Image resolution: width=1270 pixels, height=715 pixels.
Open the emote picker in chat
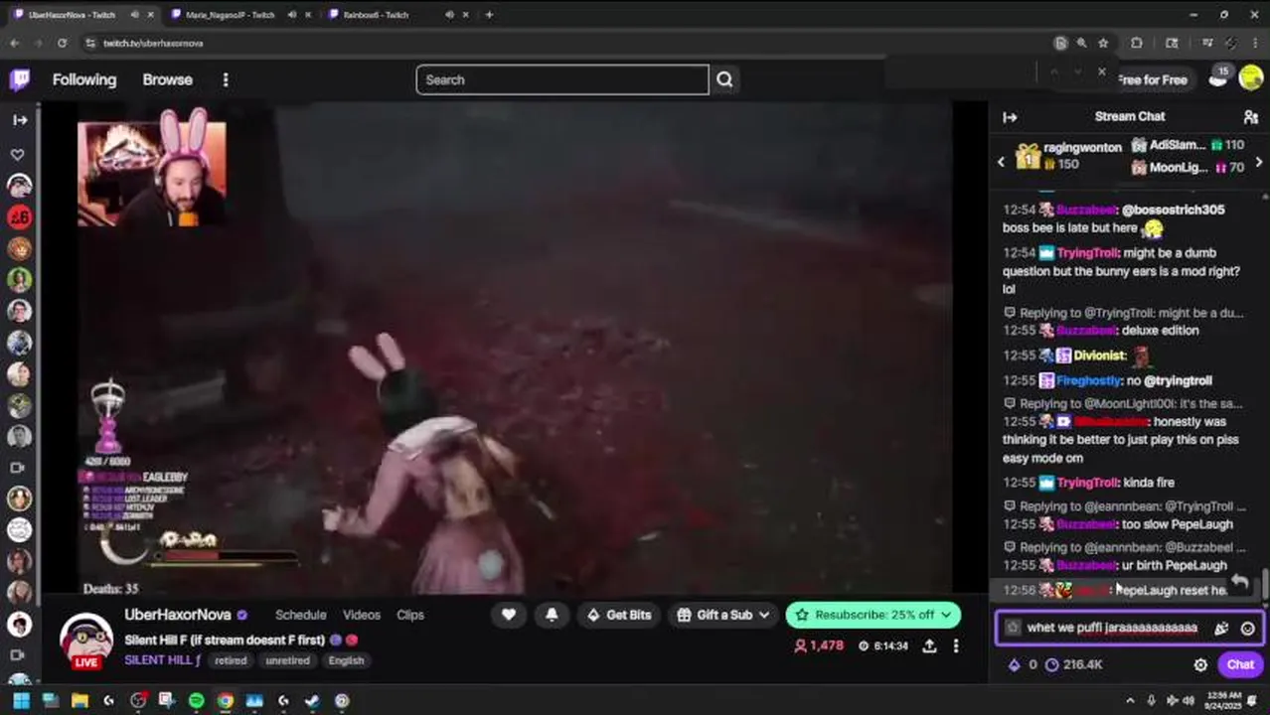point(1247,628)
